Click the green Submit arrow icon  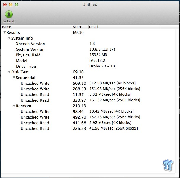[9, 14]
